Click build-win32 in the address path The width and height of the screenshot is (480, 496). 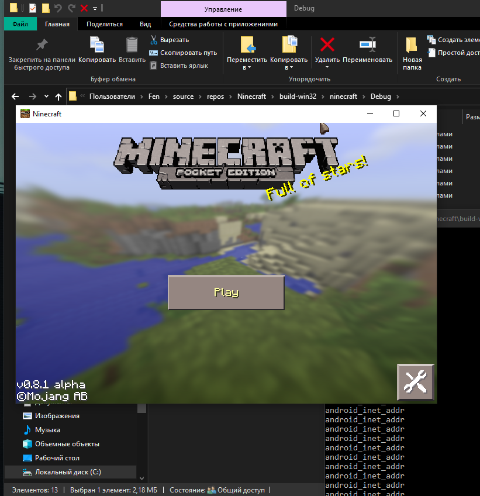click(x=298, y=97)
